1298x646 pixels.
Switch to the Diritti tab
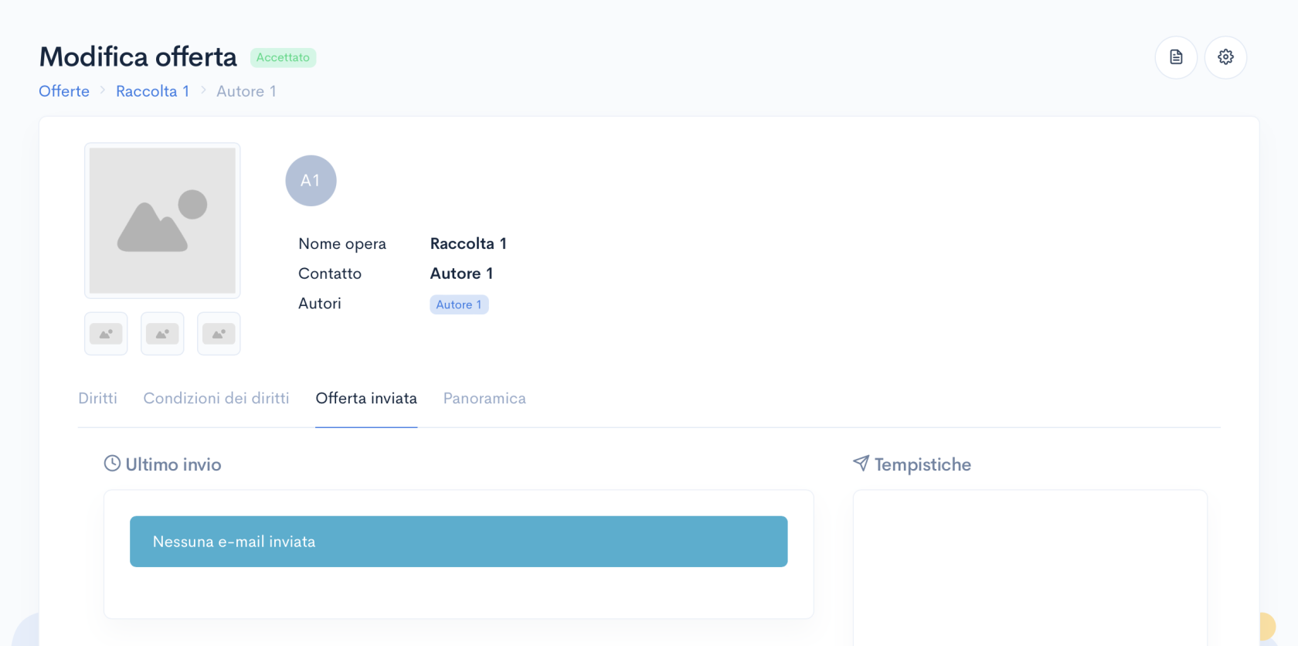point(97,398)
